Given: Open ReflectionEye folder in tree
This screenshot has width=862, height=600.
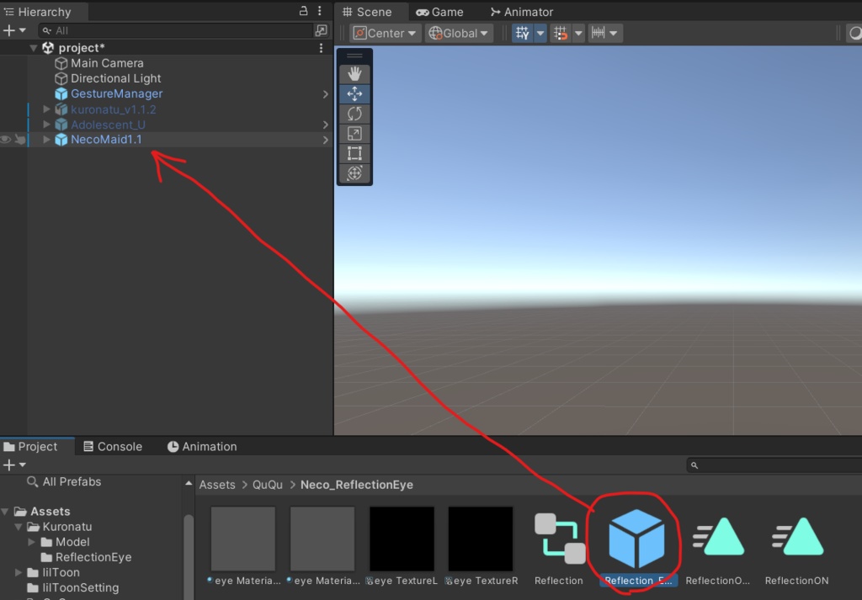Looking at the screenshot, I should [93, 557].
